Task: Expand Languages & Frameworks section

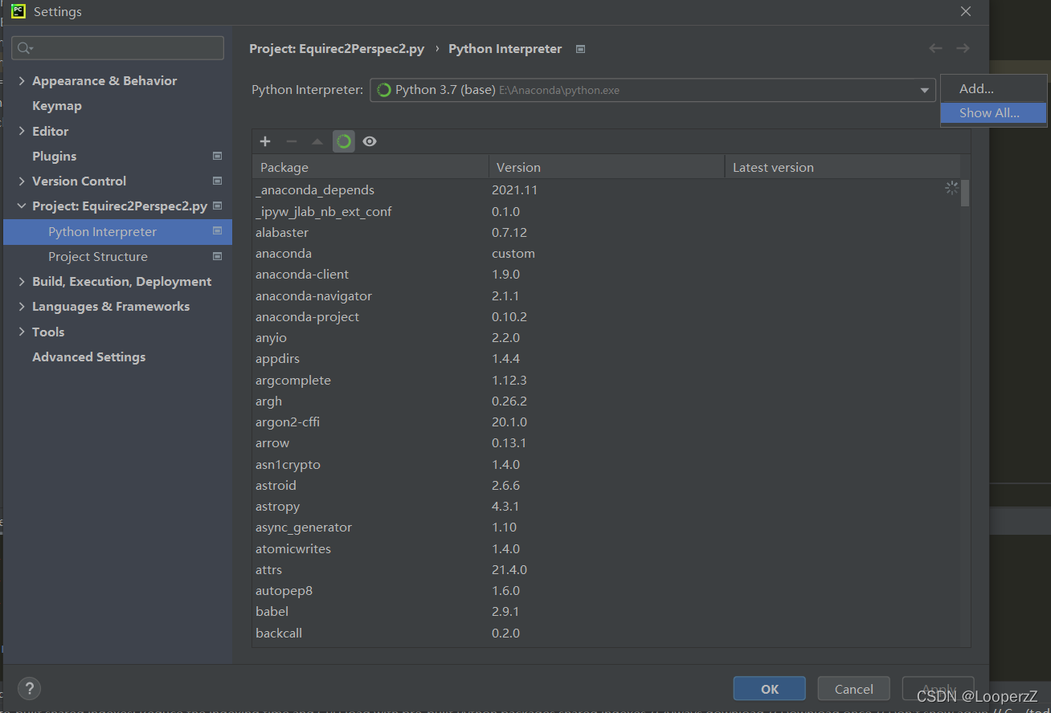Action: click(x=22, y=307)
